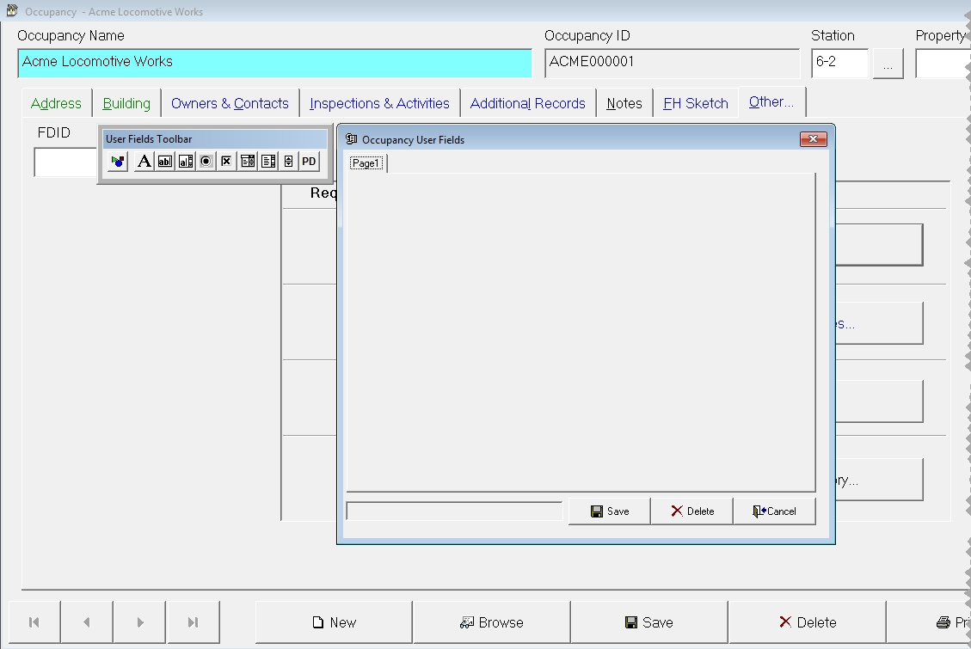Open the FH Sketch tab
Viewport: 971px width, 649px height.
click(x=696, y=103)
